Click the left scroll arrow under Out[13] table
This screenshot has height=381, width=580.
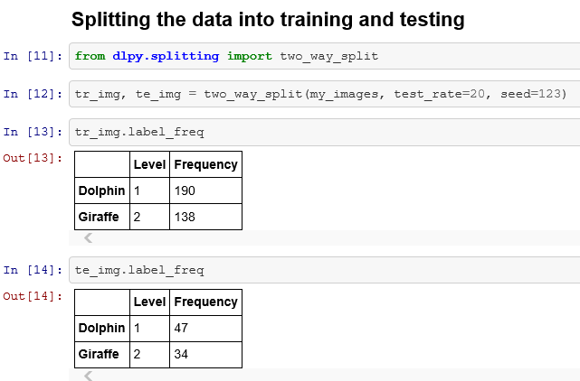(x=88, y=237)
